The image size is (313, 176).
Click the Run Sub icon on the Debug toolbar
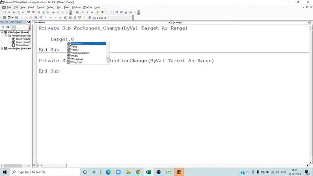click(x=83, y=12)
